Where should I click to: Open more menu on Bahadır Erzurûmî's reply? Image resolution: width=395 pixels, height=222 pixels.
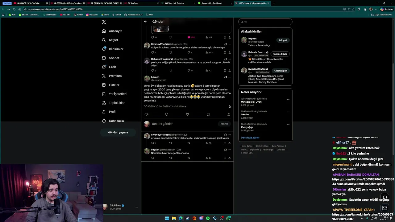pos(229,59)
